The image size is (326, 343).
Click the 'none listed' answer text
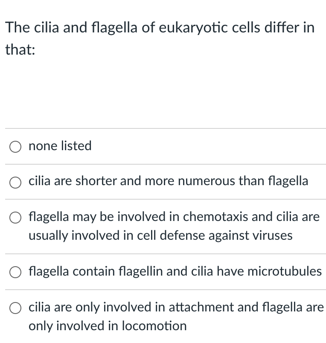tap(60, 146)
